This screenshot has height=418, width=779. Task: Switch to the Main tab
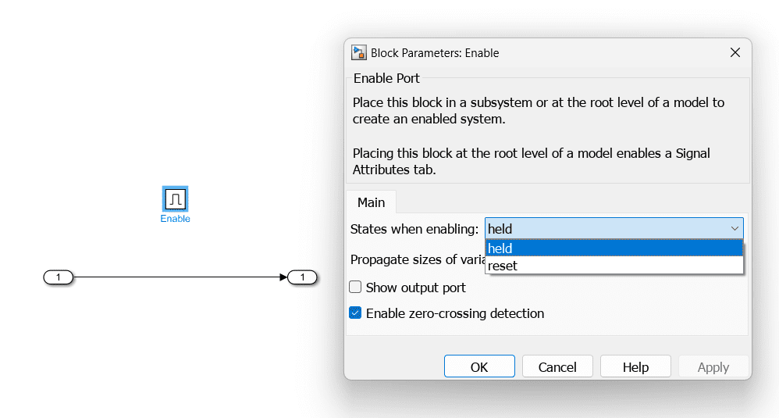[x=371, y=202]
